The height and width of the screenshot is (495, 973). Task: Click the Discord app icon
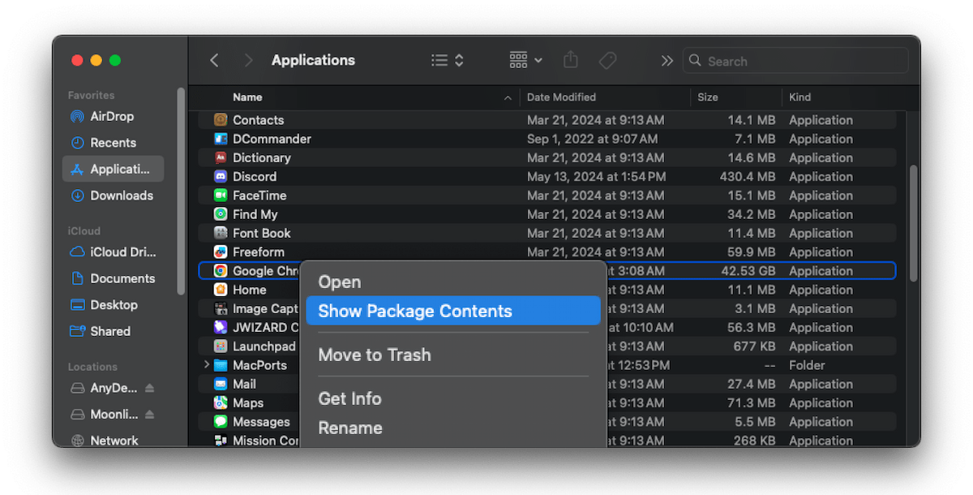[221, 176]
